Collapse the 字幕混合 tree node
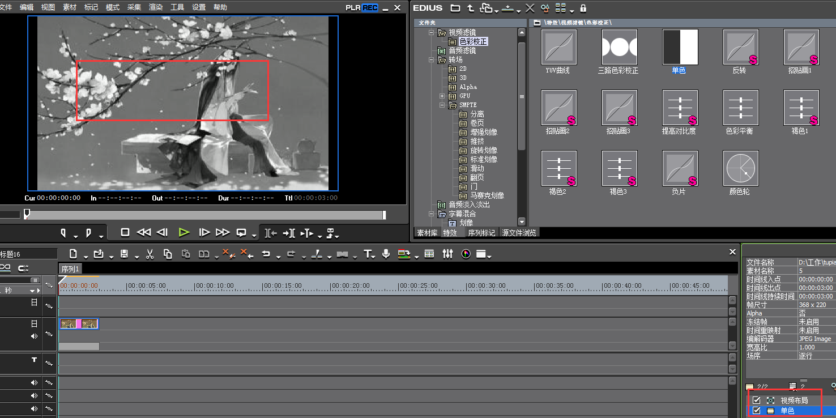This screenshot has height=418, width=836. coord(432,214)
